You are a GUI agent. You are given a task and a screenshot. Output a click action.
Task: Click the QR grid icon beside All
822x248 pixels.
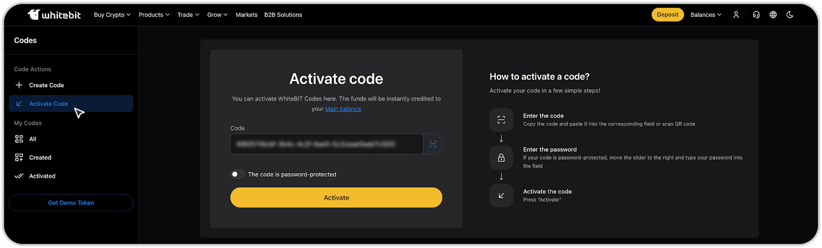(x=19, y=139)
